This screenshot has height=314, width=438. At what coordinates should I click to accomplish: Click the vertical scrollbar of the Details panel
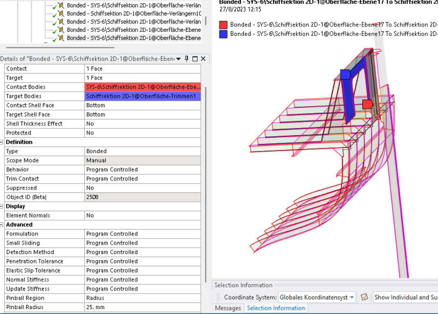tap(206, 184)
